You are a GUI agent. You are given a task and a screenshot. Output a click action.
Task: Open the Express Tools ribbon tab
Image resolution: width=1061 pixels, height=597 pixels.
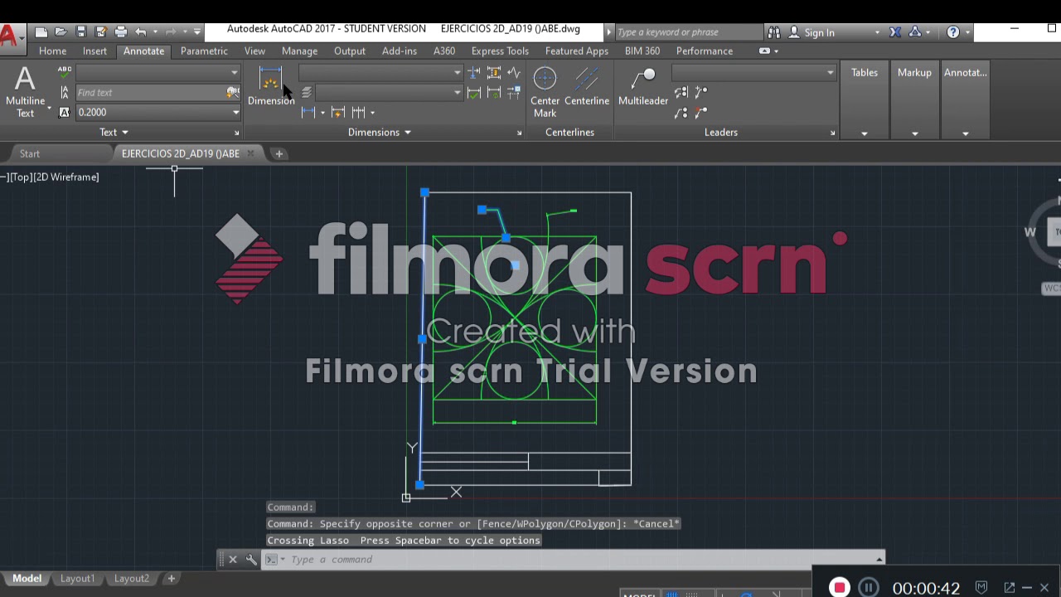point(500,51)
